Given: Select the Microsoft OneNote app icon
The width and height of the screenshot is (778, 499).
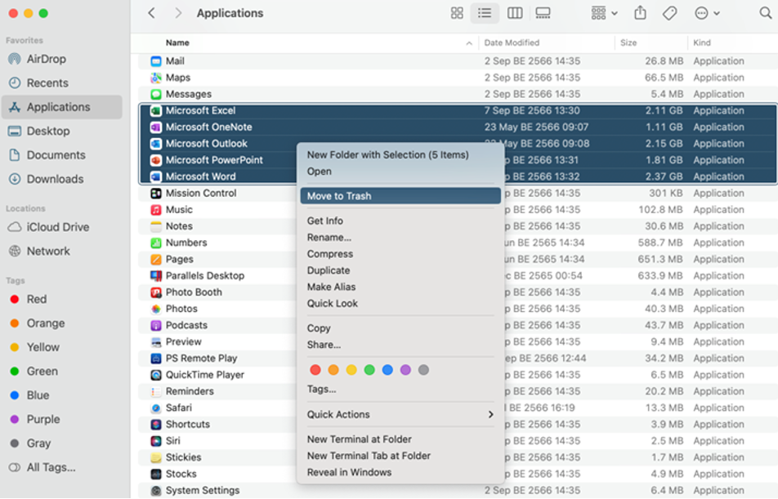Looking at the screenshot, I should coord(156,127).
